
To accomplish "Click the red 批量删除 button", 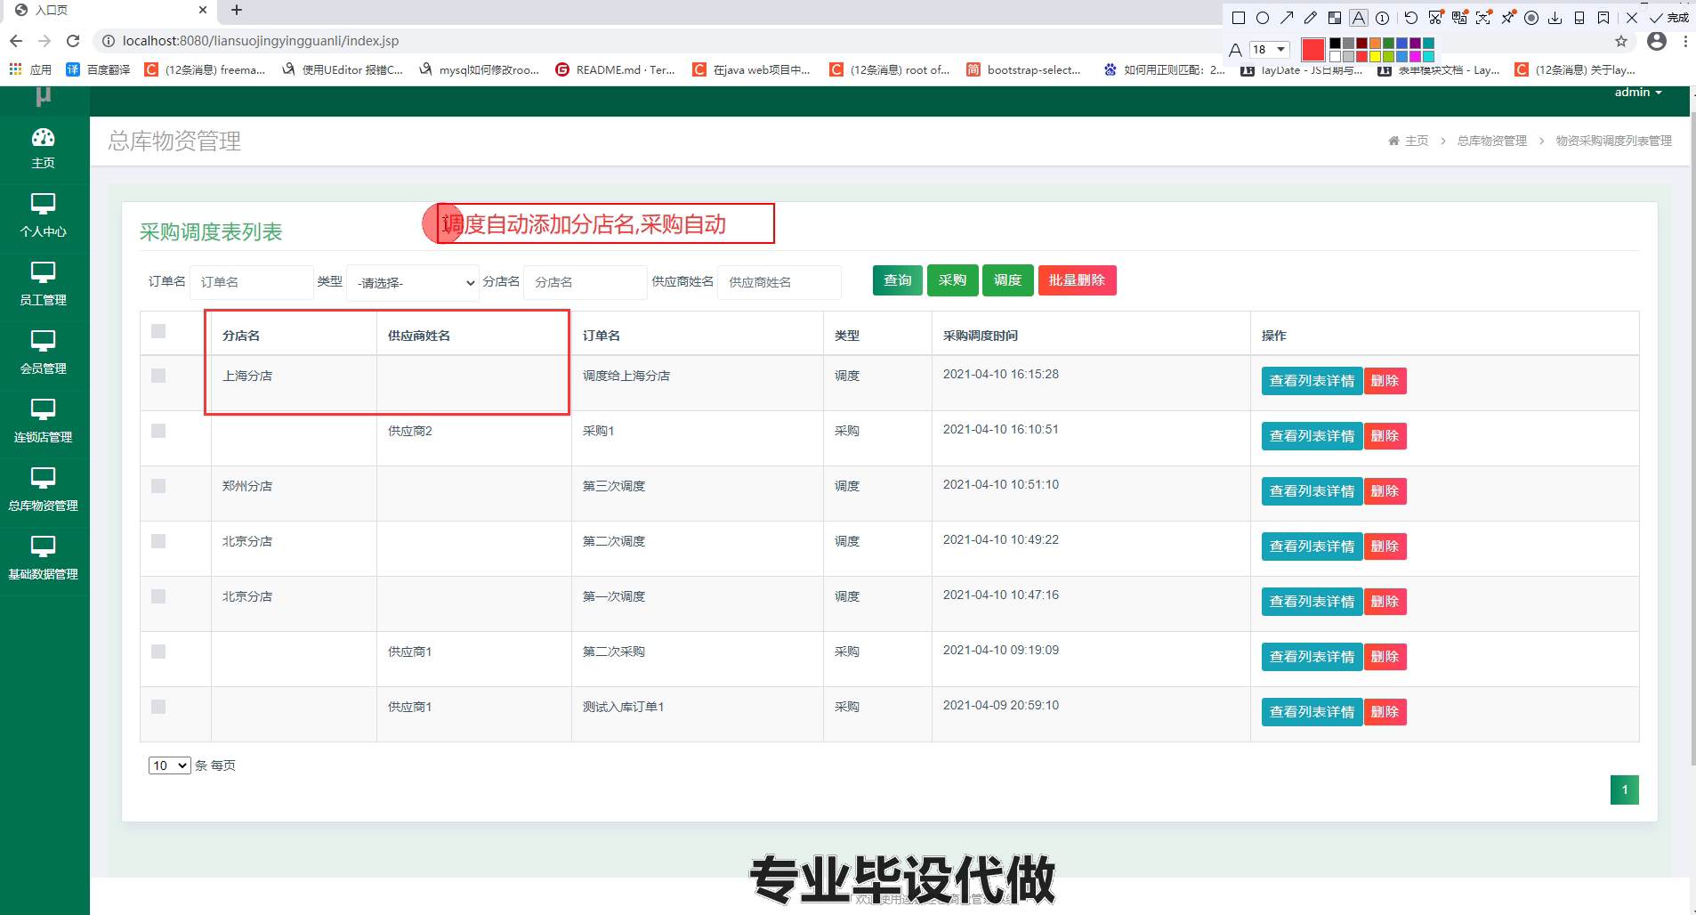I will click(1077, 280).
